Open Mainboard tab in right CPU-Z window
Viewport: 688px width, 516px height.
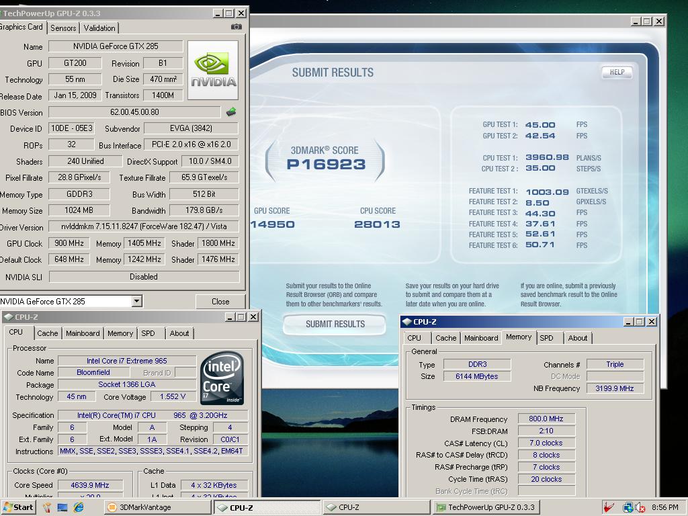481,339
